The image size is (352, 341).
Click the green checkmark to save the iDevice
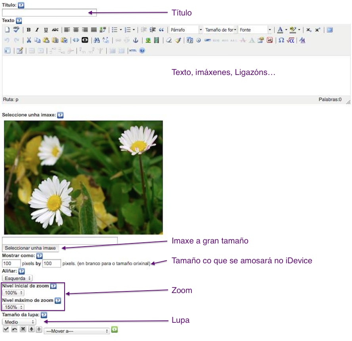click(6, 330)
